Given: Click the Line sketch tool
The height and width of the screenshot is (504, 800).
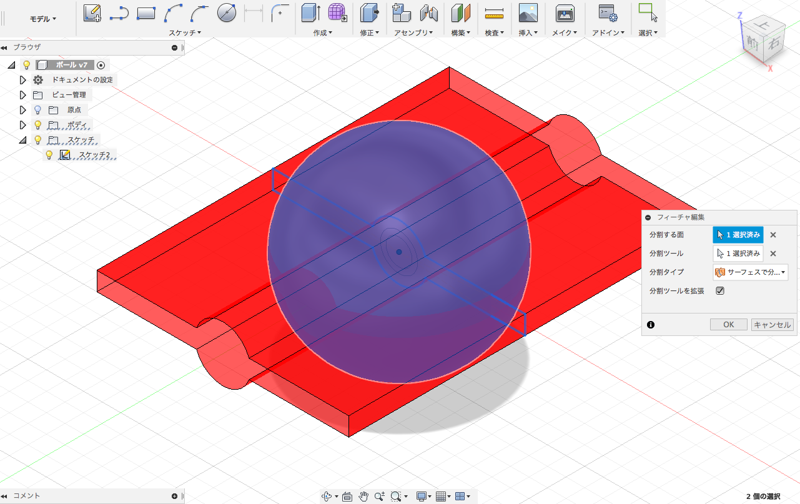Looking at the screenshot, I should pos(119,12).
